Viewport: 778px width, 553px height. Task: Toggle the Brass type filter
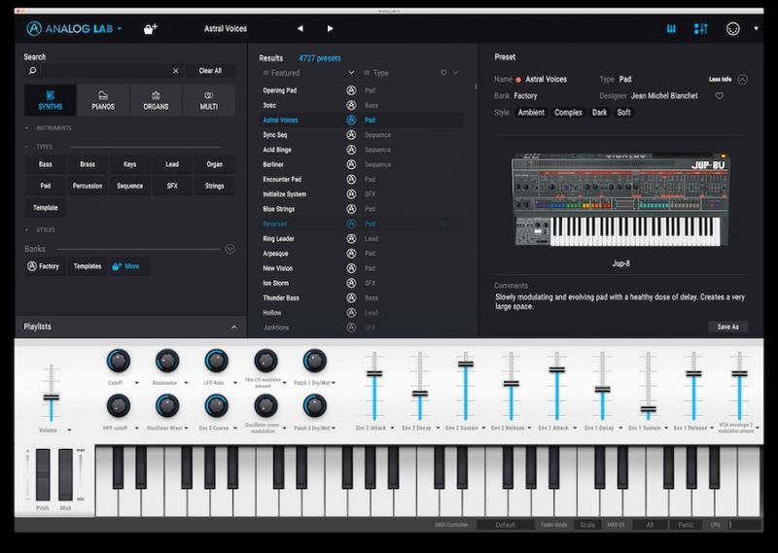88,164
